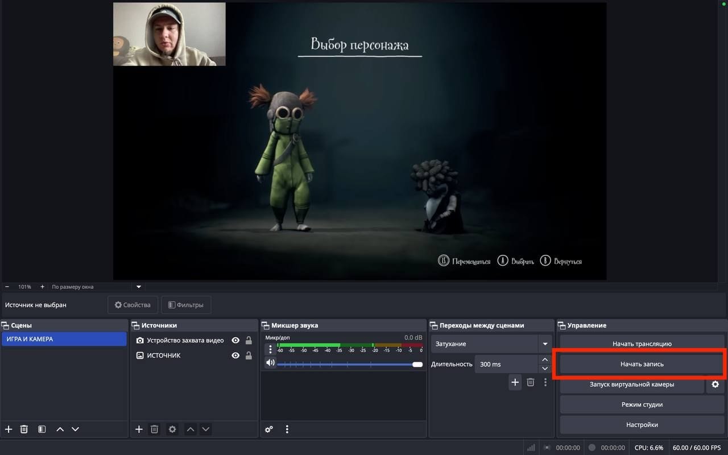
Task: Open the Затухание transition dropdown
Action: 545,344
